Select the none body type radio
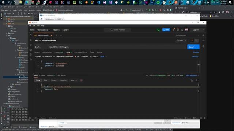This screenshot has height=131, width=234. pos(36,57)
